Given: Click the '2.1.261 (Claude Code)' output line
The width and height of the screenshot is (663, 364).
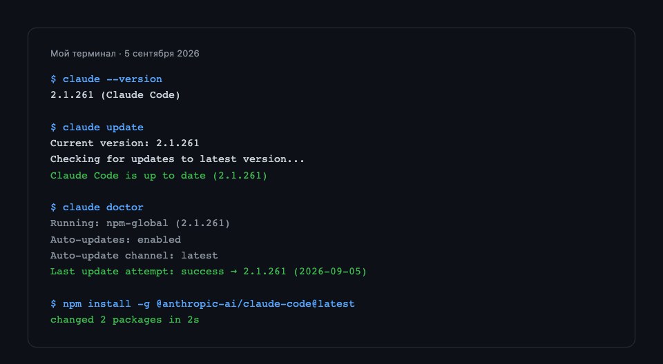Looking at the screenshot, I should click(115, 95).
